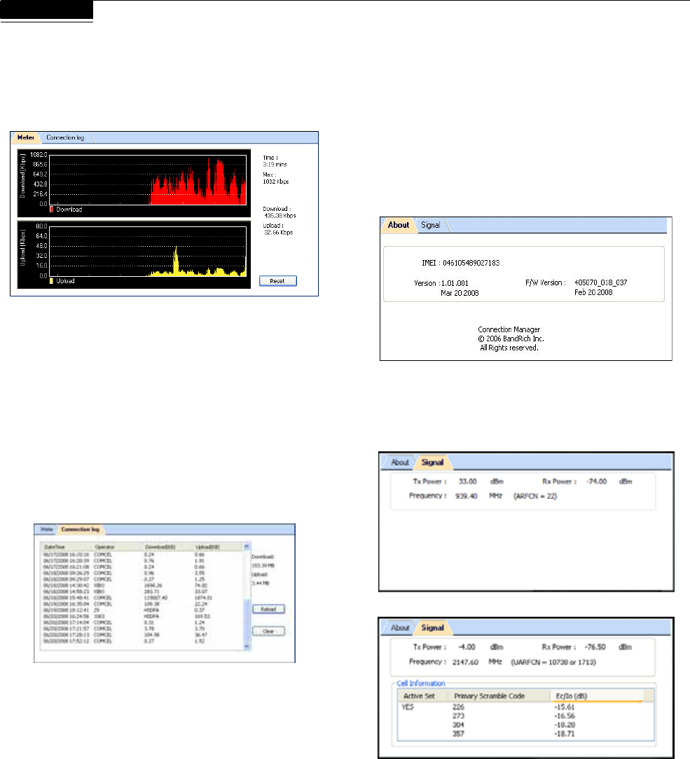Click the yellow Upload legend swatch
This screenshot has height=759, width=690.
52,281
